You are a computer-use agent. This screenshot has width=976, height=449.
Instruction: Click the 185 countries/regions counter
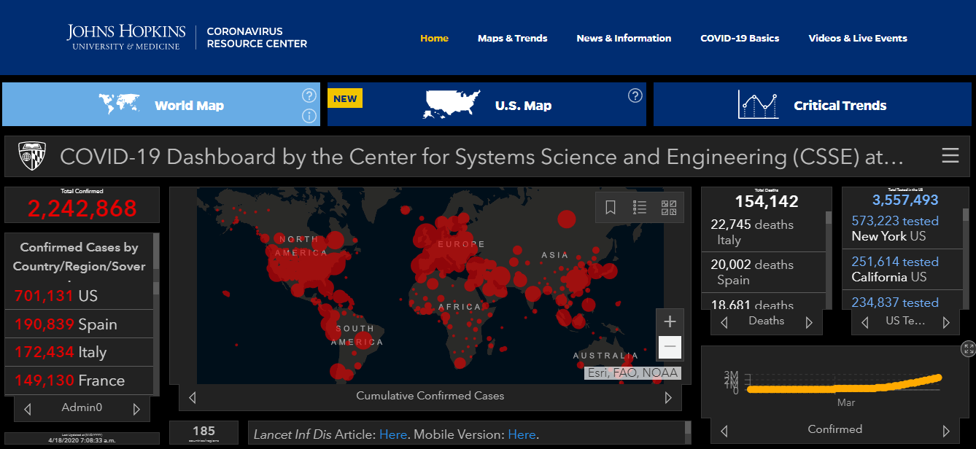pos(204,432)
